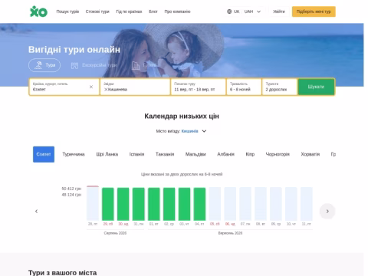The width and height of the screenshot is (368, 276).
Task: Click the Вигідні тури онлайн heading
Action: click(74, 50)
